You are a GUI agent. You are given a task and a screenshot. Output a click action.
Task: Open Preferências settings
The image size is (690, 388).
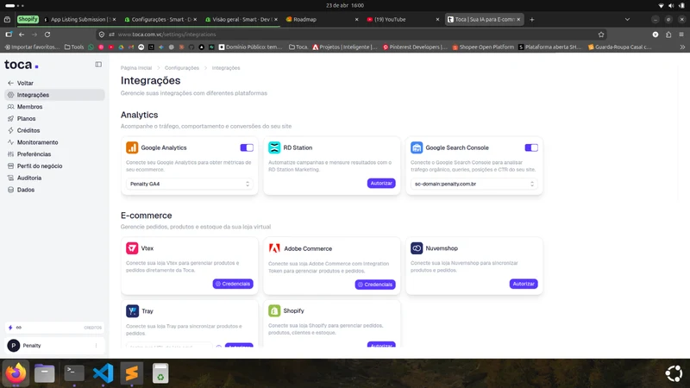54,154
